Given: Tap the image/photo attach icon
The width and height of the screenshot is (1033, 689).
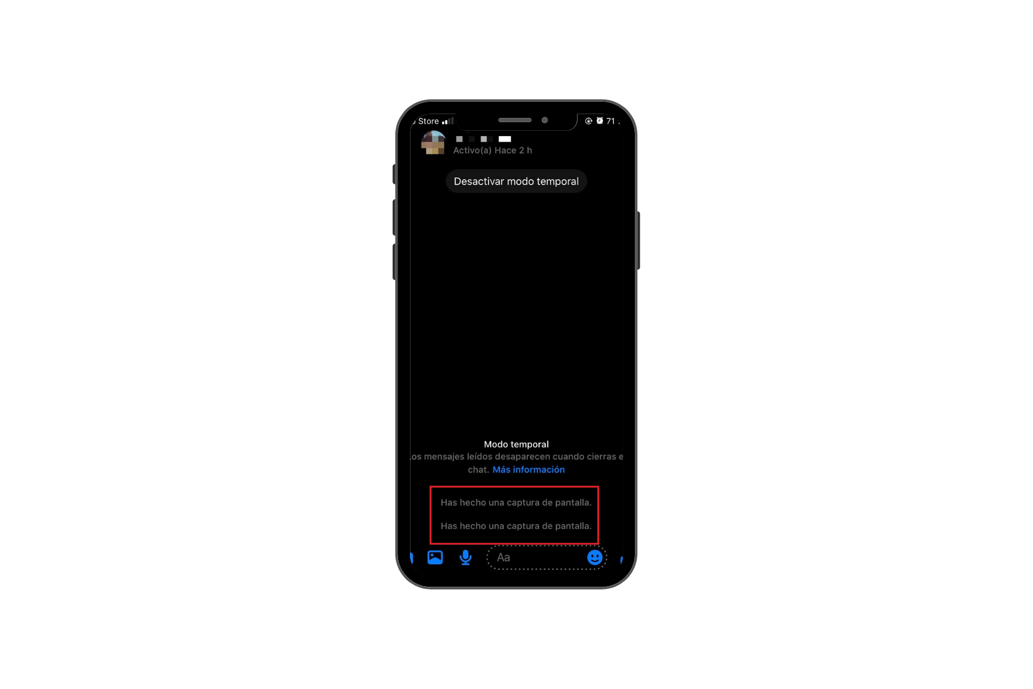Looking at the screenshot, I should pyautogui.click(x=435, y=557).
